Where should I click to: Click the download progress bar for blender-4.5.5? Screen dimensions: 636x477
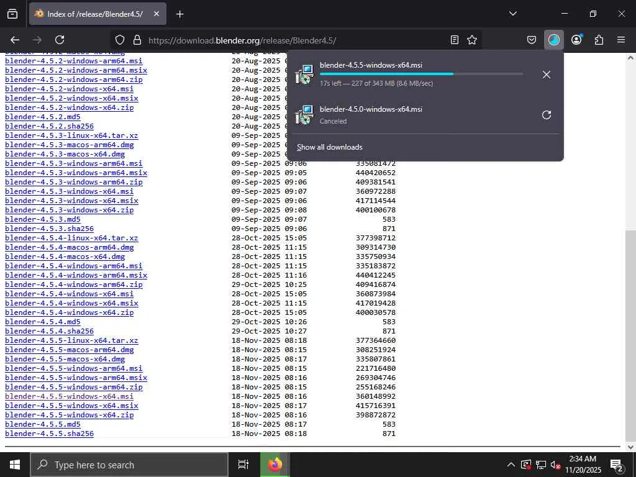[421, 74]
